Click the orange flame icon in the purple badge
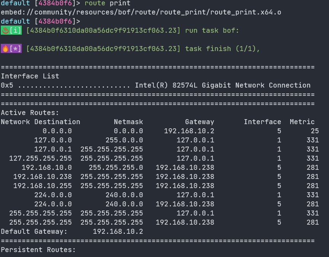 click(5, 49)
